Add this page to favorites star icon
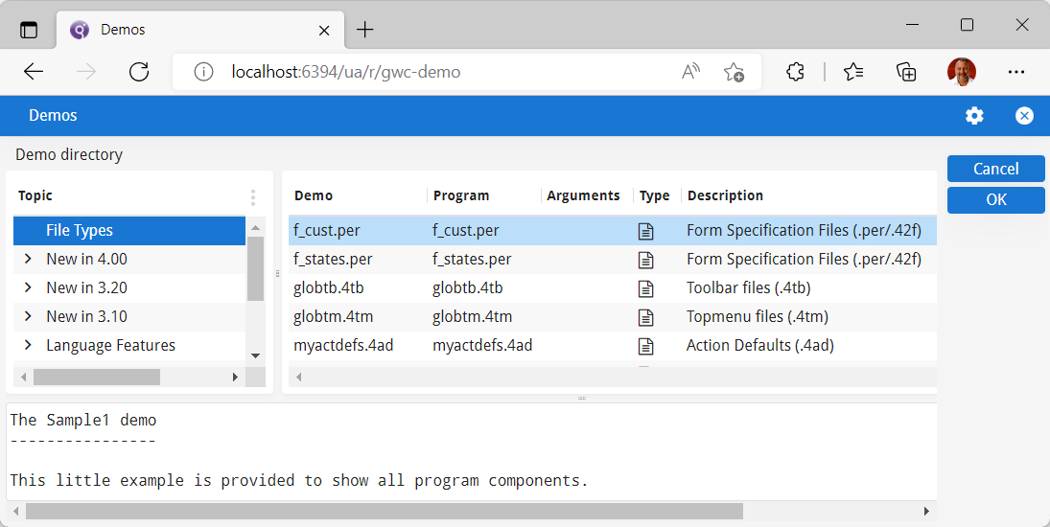The height and width of the screenshot is (527, 1050). (734, 72)
